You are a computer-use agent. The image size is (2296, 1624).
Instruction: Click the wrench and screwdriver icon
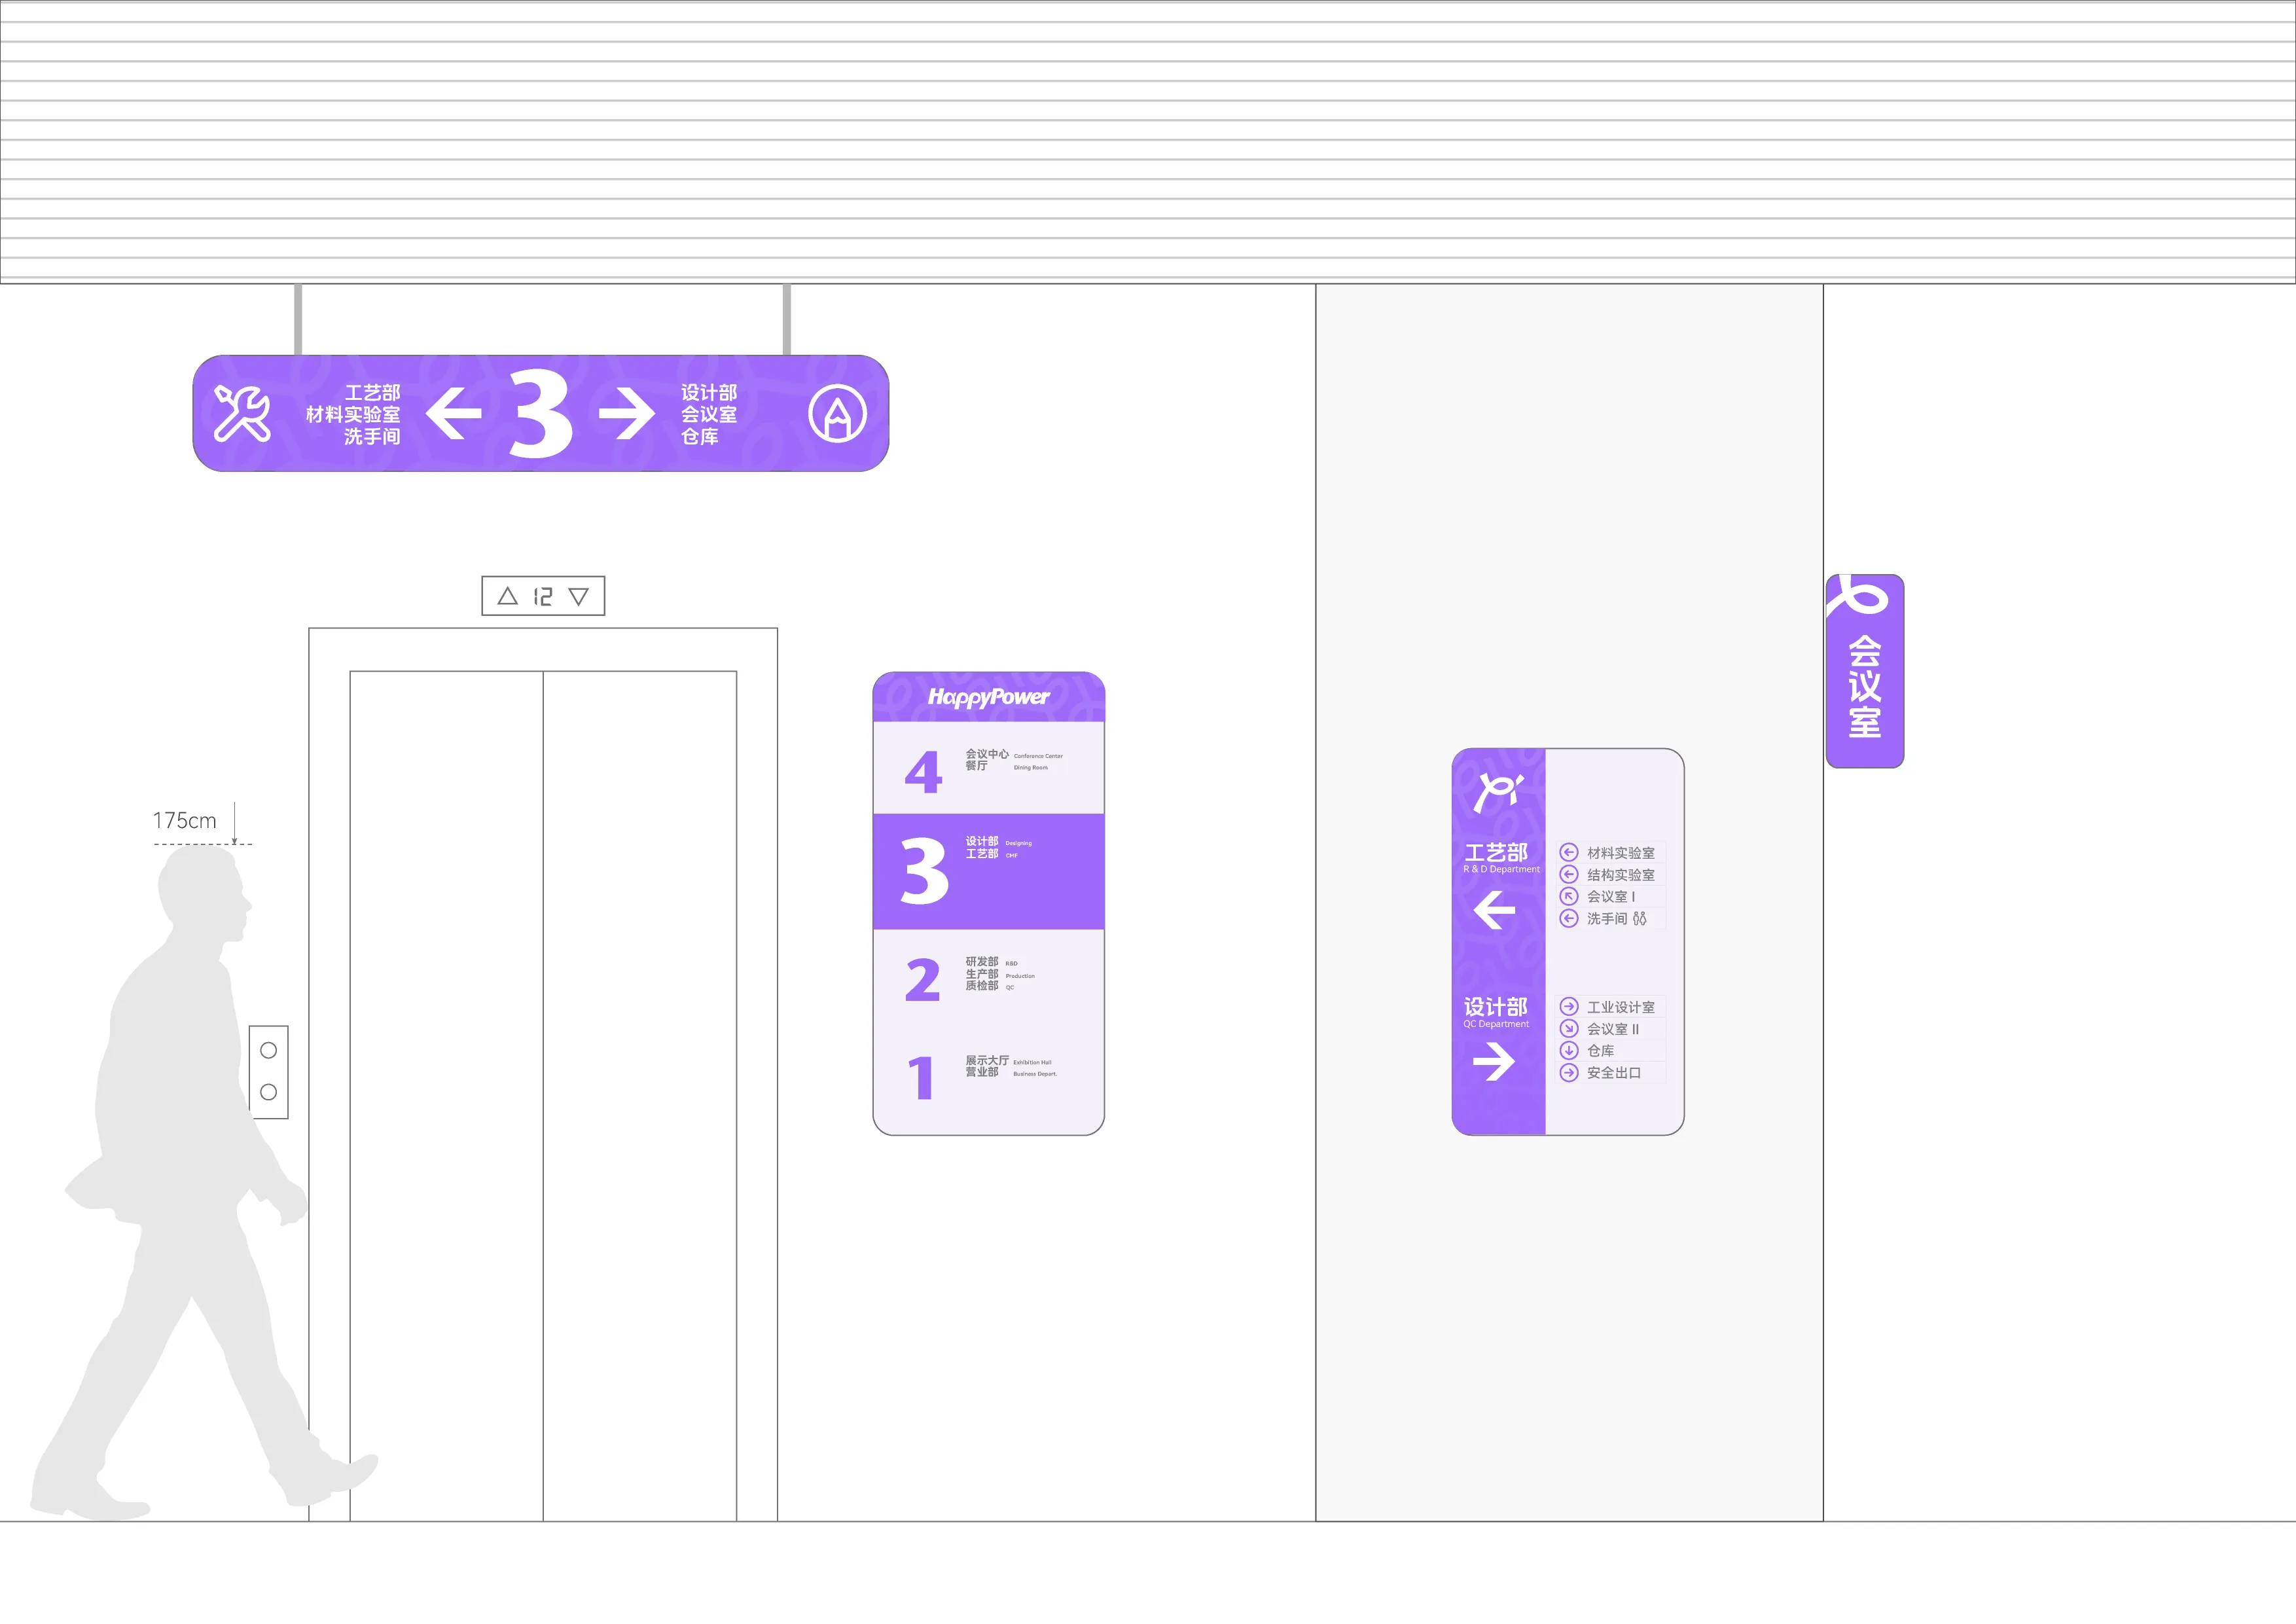[x=242, y=413]
